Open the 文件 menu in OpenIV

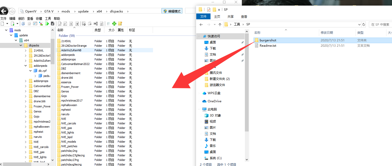pos(4,19)
